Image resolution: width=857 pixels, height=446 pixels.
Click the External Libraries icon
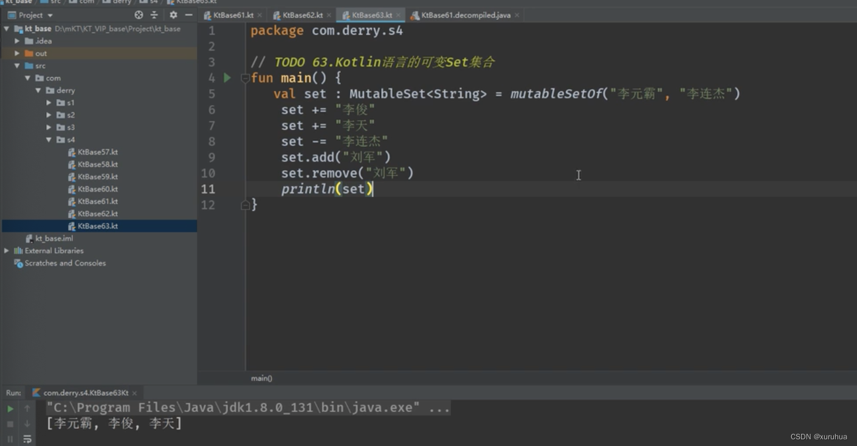pos(18,250)
